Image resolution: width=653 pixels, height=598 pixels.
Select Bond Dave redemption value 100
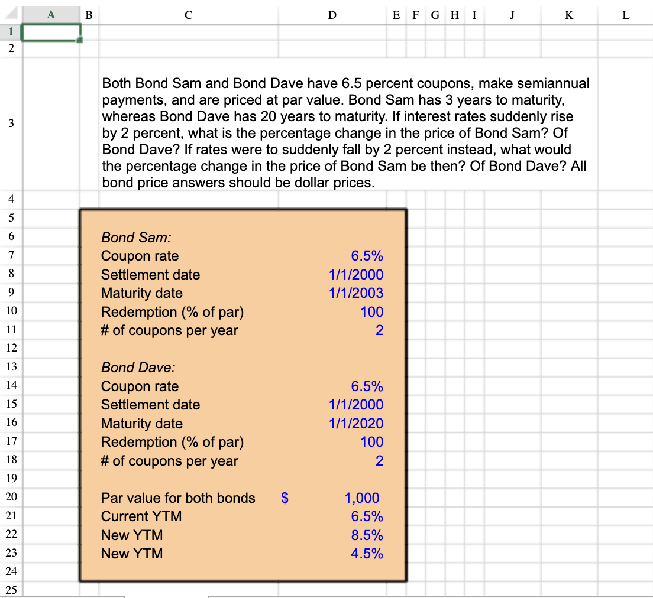tap(372, 442)
